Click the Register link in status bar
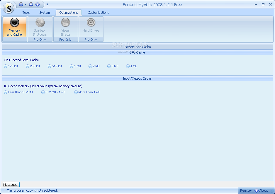 [x=246, y=190]
